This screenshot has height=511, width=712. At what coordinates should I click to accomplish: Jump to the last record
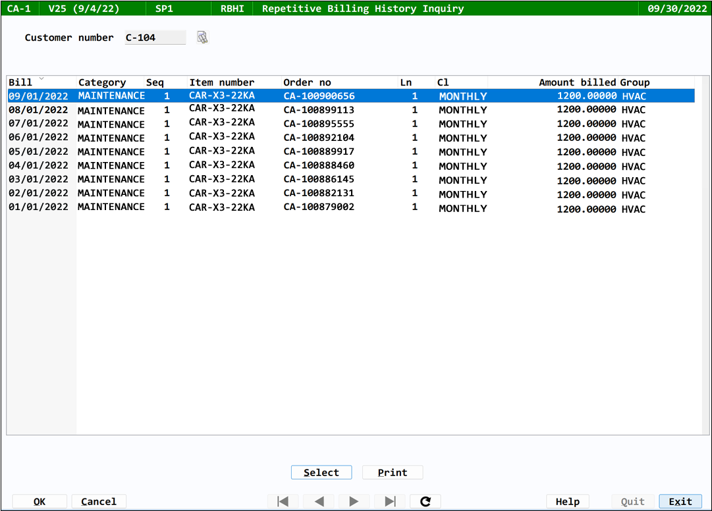pyautogui.click(x=390, y=502)
